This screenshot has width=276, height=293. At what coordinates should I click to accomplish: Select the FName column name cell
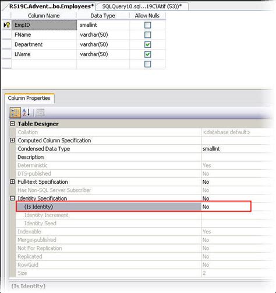tap(44, 35)
